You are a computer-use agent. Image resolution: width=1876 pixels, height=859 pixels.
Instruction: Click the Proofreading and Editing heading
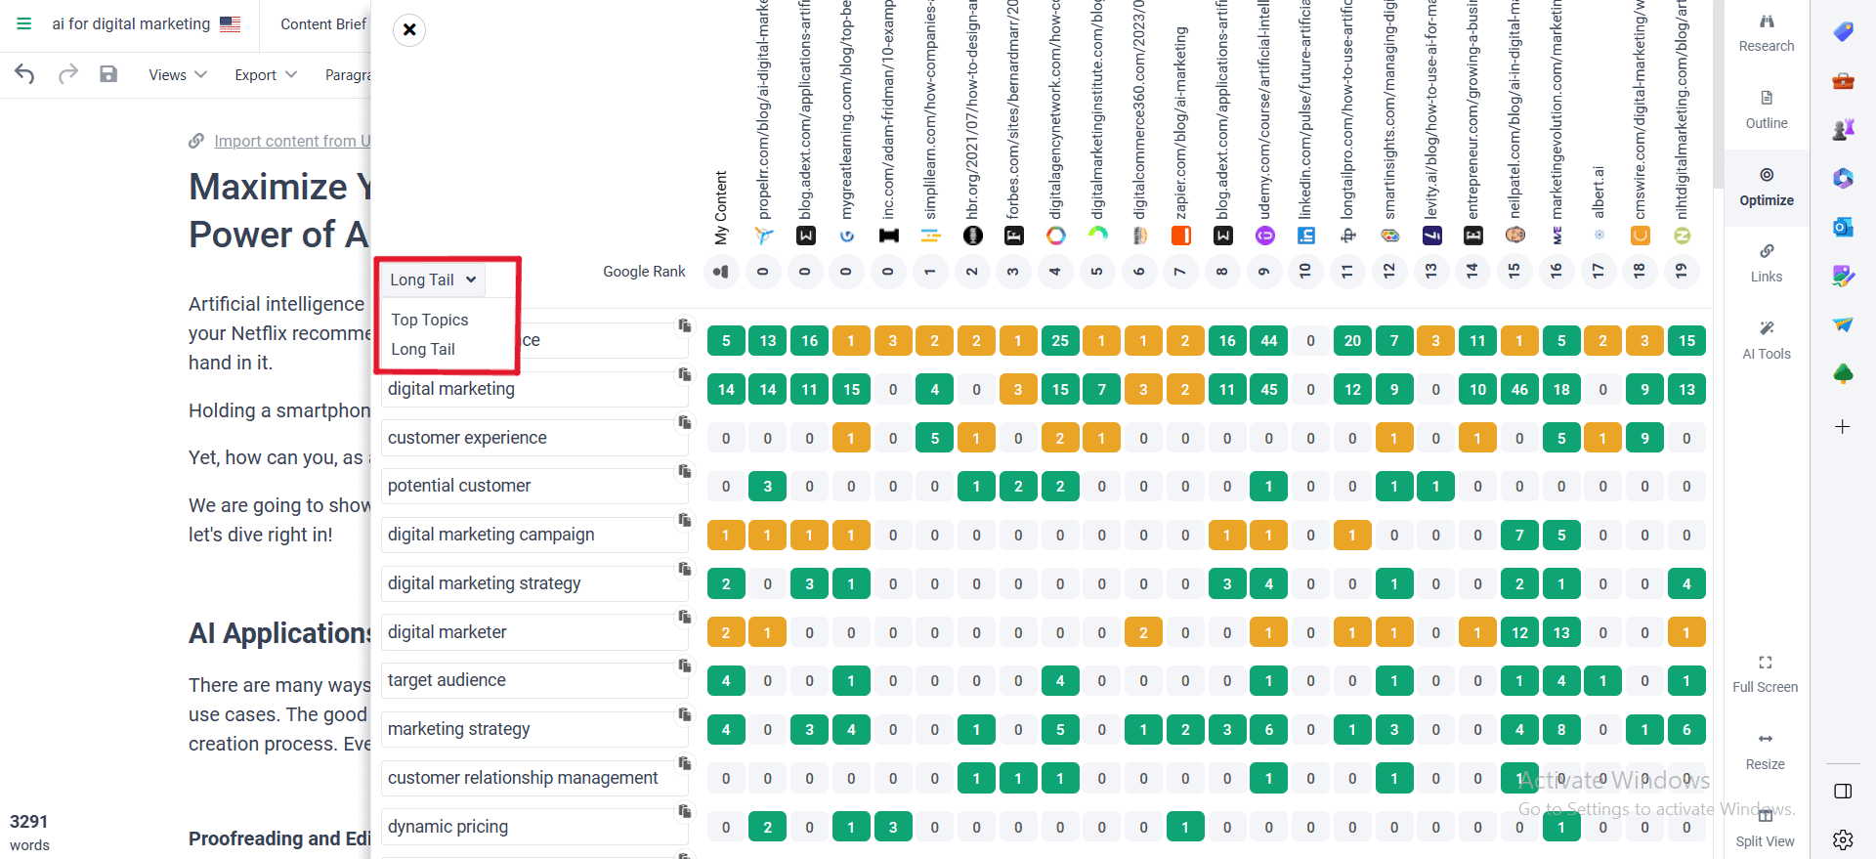click(x=279, y=838)
